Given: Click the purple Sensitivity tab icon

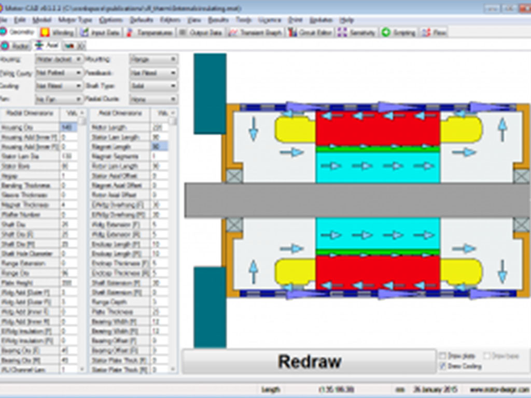Looking at the screenshot, I should point(342,33).
